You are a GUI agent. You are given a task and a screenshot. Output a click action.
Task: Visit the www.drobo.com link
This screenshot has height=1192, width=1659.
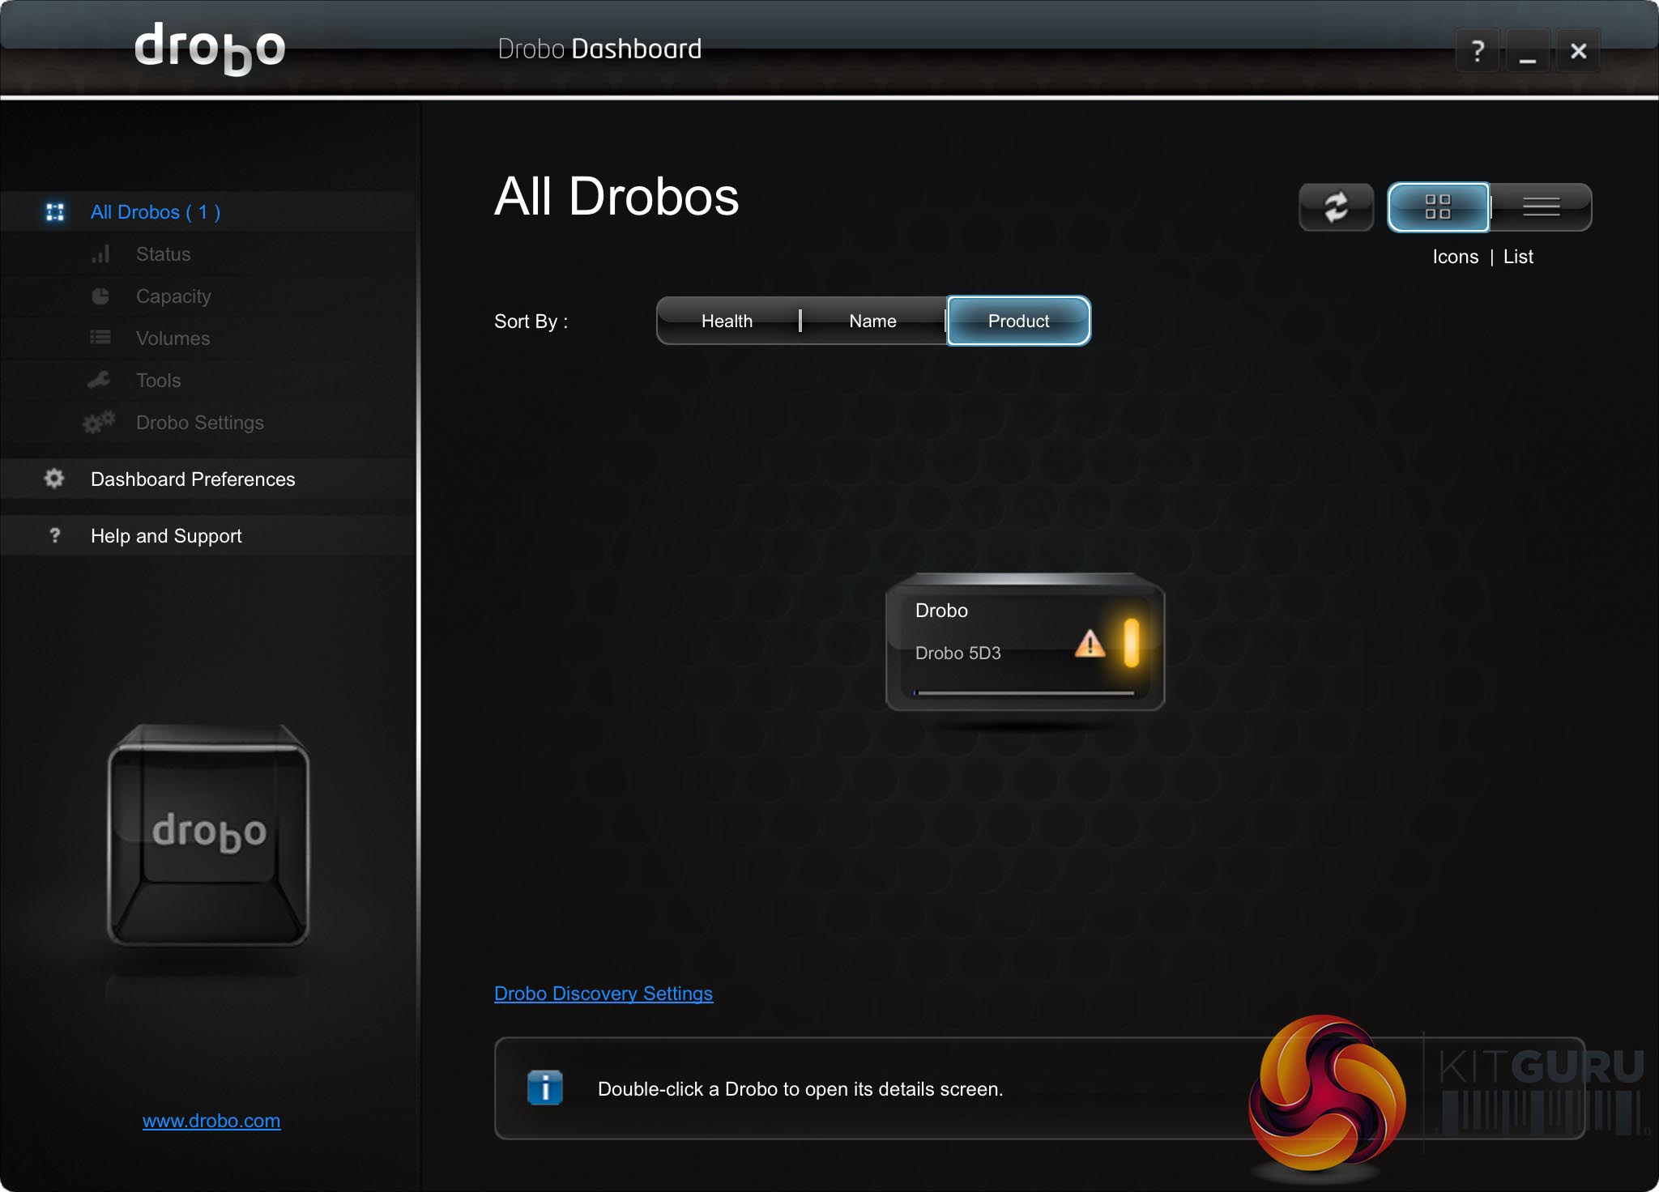[x=211, y=1121]
